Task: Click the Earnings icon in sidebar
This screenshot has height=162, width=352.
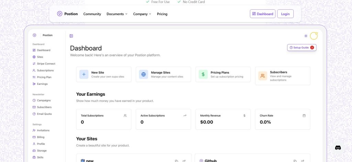Action: (x=34, y=84)
